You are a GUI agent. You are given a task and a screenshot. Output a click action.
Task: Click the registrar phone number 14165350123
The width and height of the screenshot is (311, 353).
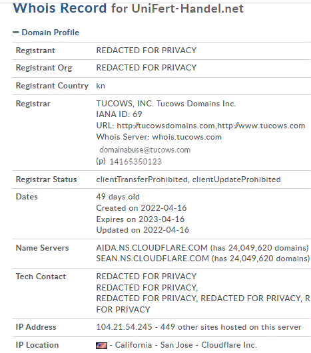tap(136, 162)
